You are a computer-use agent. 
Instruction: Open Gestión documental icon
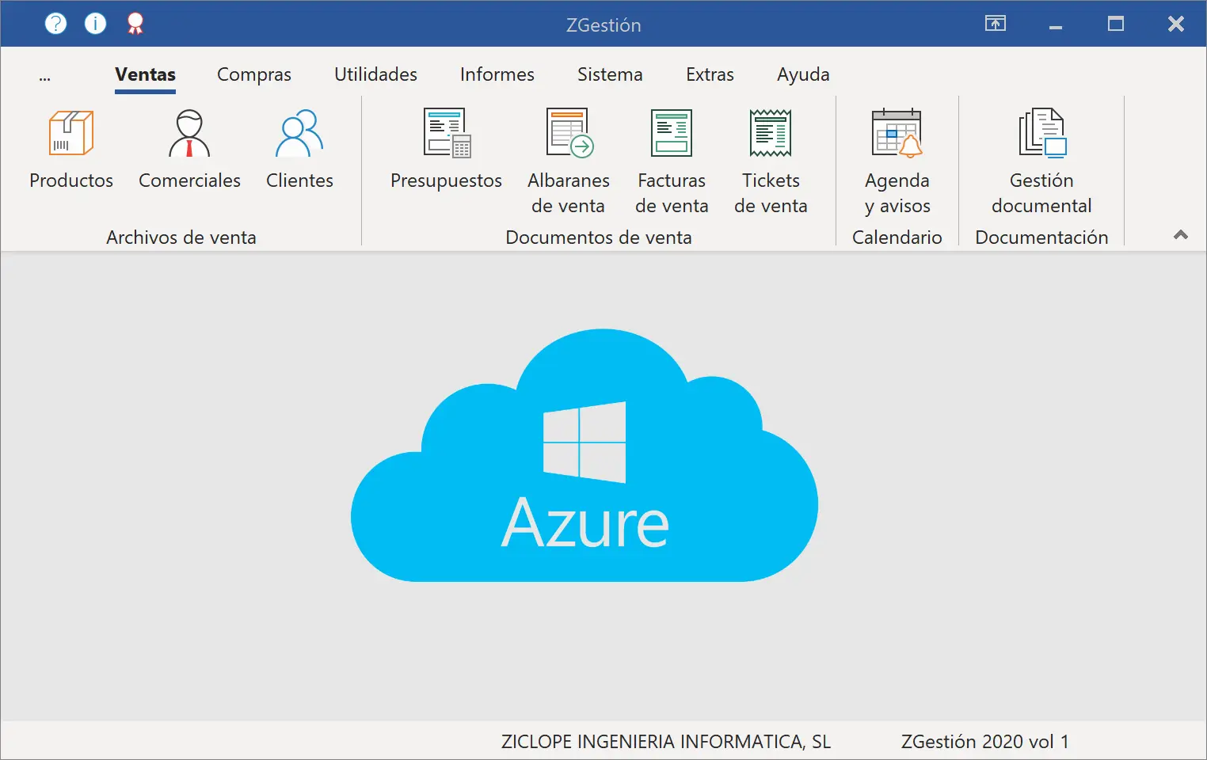pos(1042,133)
